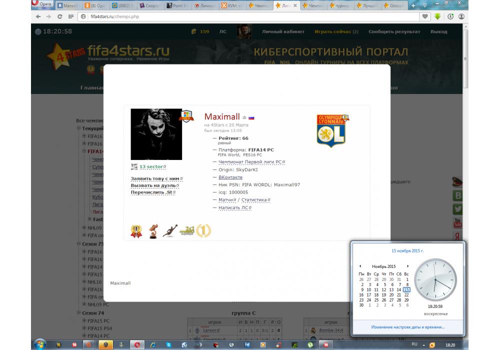
Task: Click Заявить тову с ним link
Action: (x=155, y=179)
